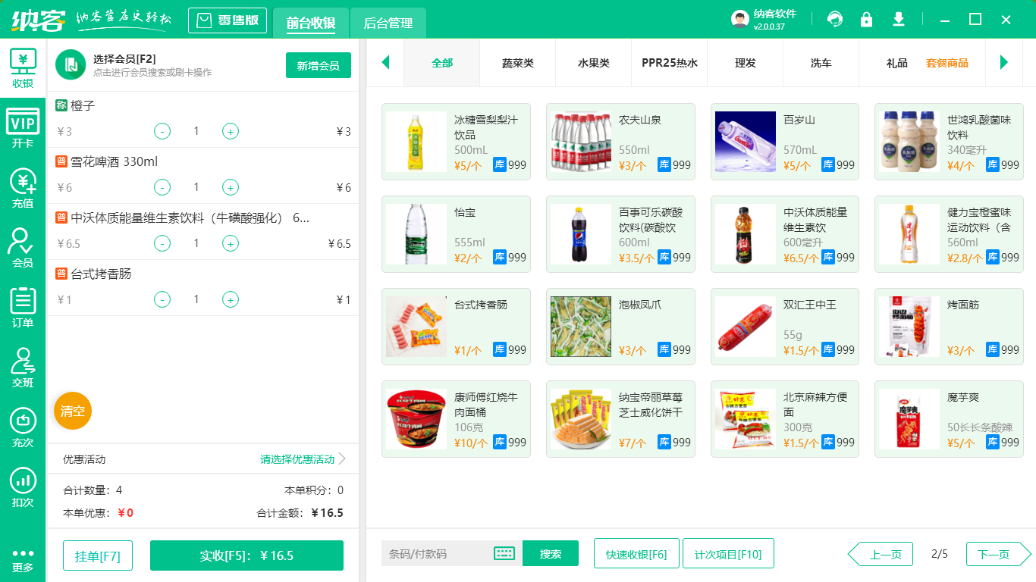1036x582 pixels.
Task: Click the left category scroll arrow
Action: (x=385, y=63)
